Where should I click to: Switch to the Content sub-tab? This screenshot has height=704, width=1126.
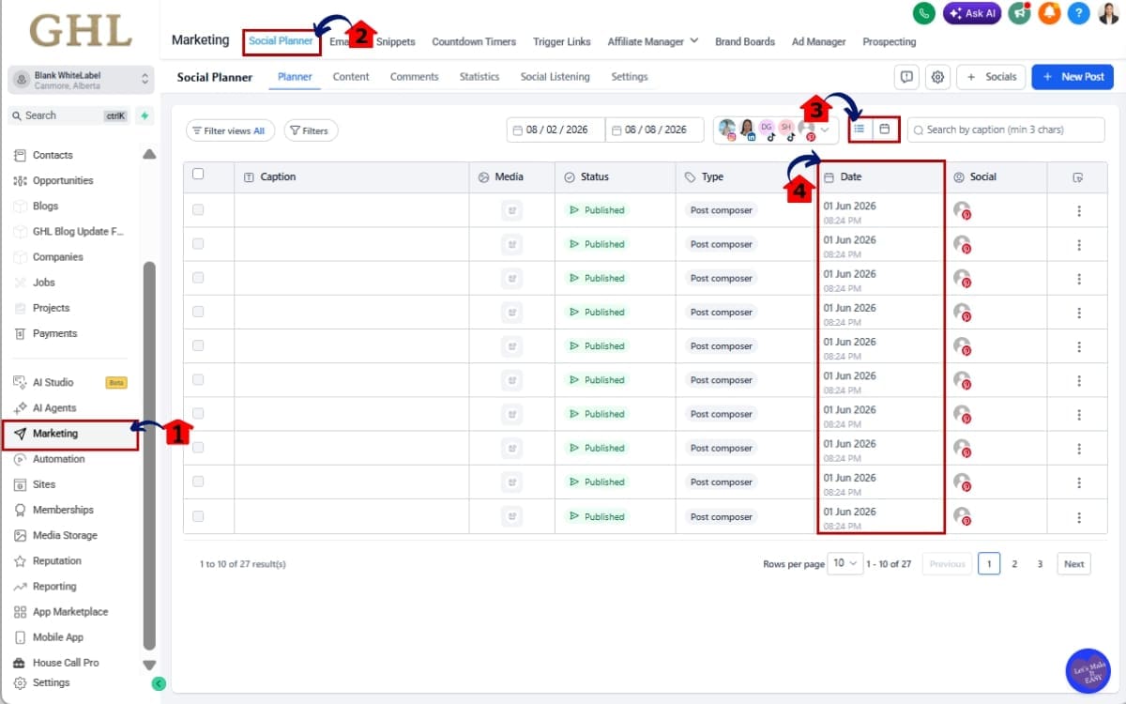[x=351, y=77]
